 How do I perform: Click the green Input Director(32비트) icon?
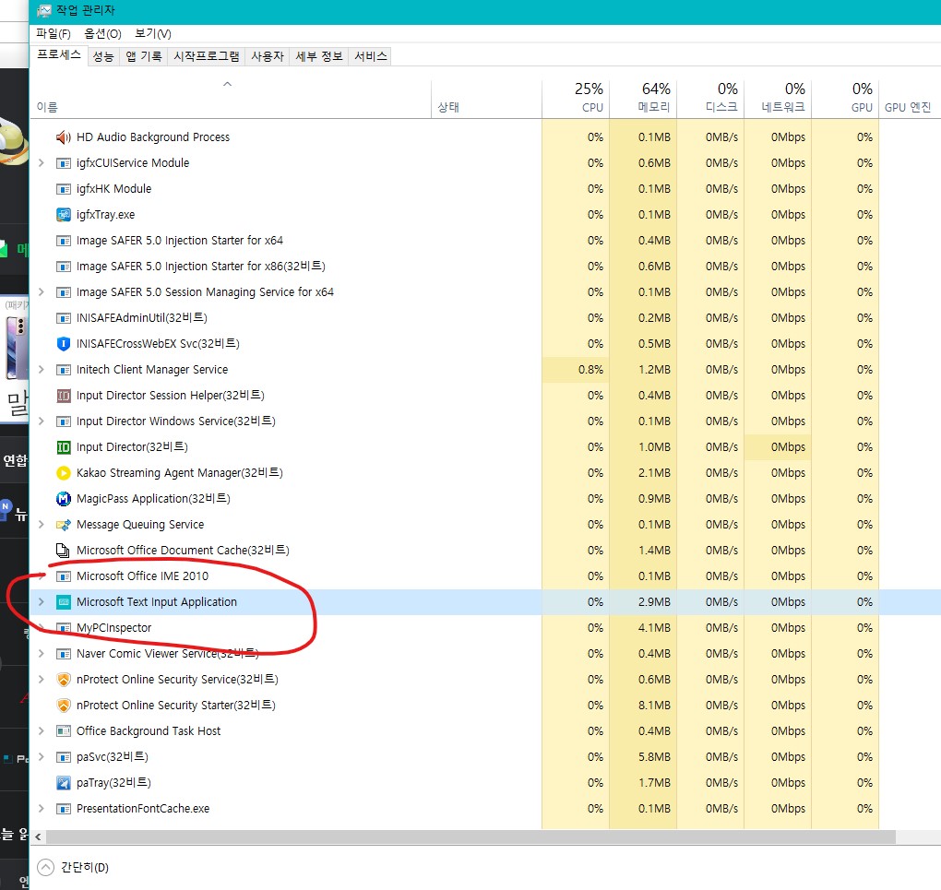(x=63, y=447)
